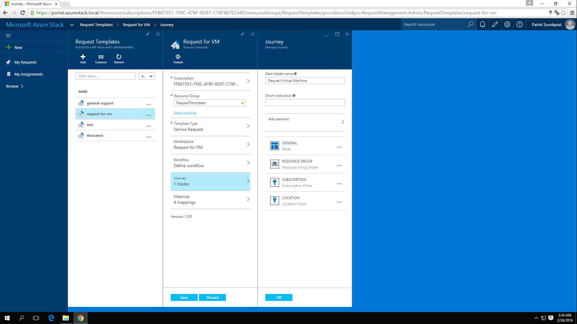Click the Subscription Picker icon
The image size is (577, 324).
(x=275, y=182)
